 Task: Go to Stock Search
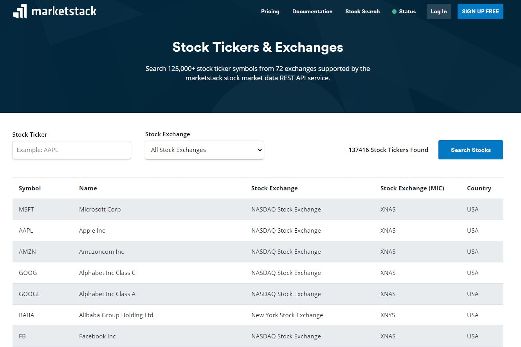point(362,12)
